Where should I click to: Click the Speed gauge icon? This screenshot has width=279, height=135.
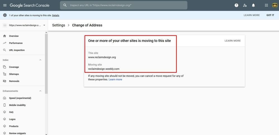tap(5, 98)
